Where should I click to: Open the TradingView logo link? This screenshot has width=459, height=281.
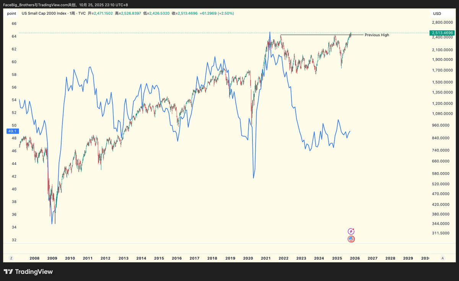coord(28,272)
